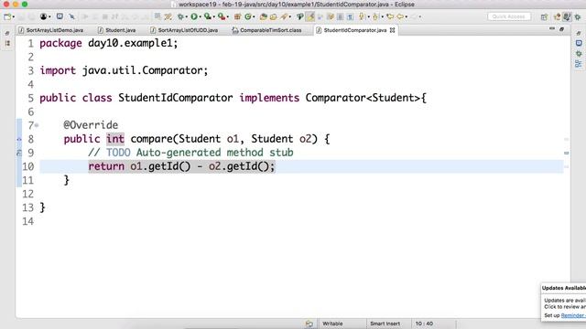Click the status bar icon left of Writable
Viewport: 586px width, 329px height.
[x=309, y=324]
